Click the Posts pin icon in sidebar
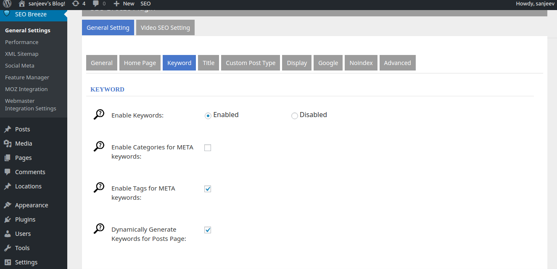 point(7,129)
